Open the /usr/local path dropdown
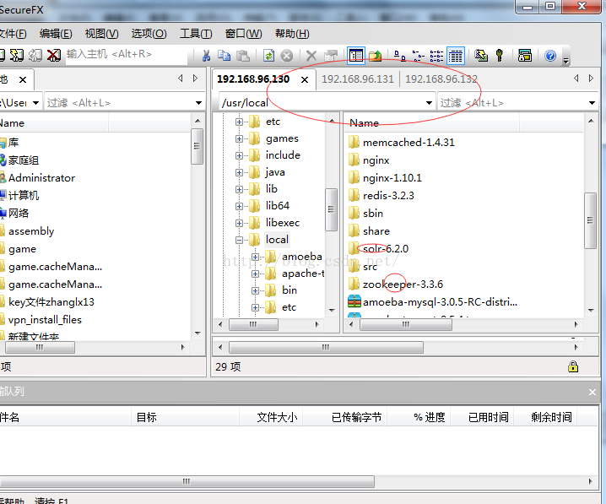The height and width of the screenshot is (504, 606). [x=429, y=103]
